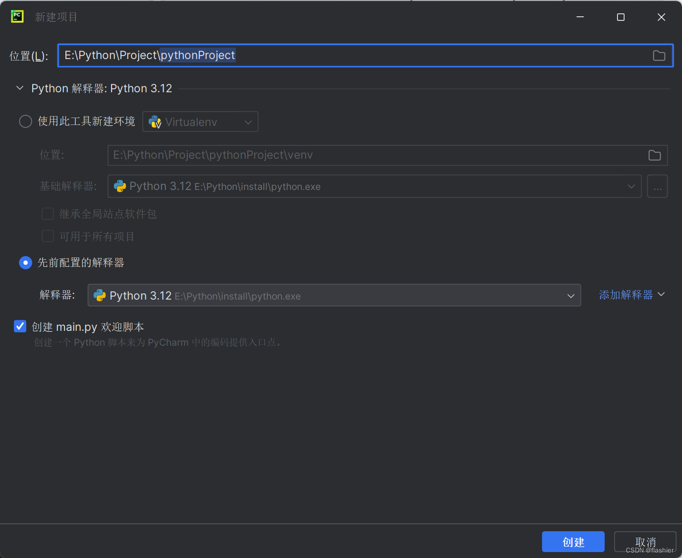
Task: Minimize the New Project dialog
Action: 580,17
